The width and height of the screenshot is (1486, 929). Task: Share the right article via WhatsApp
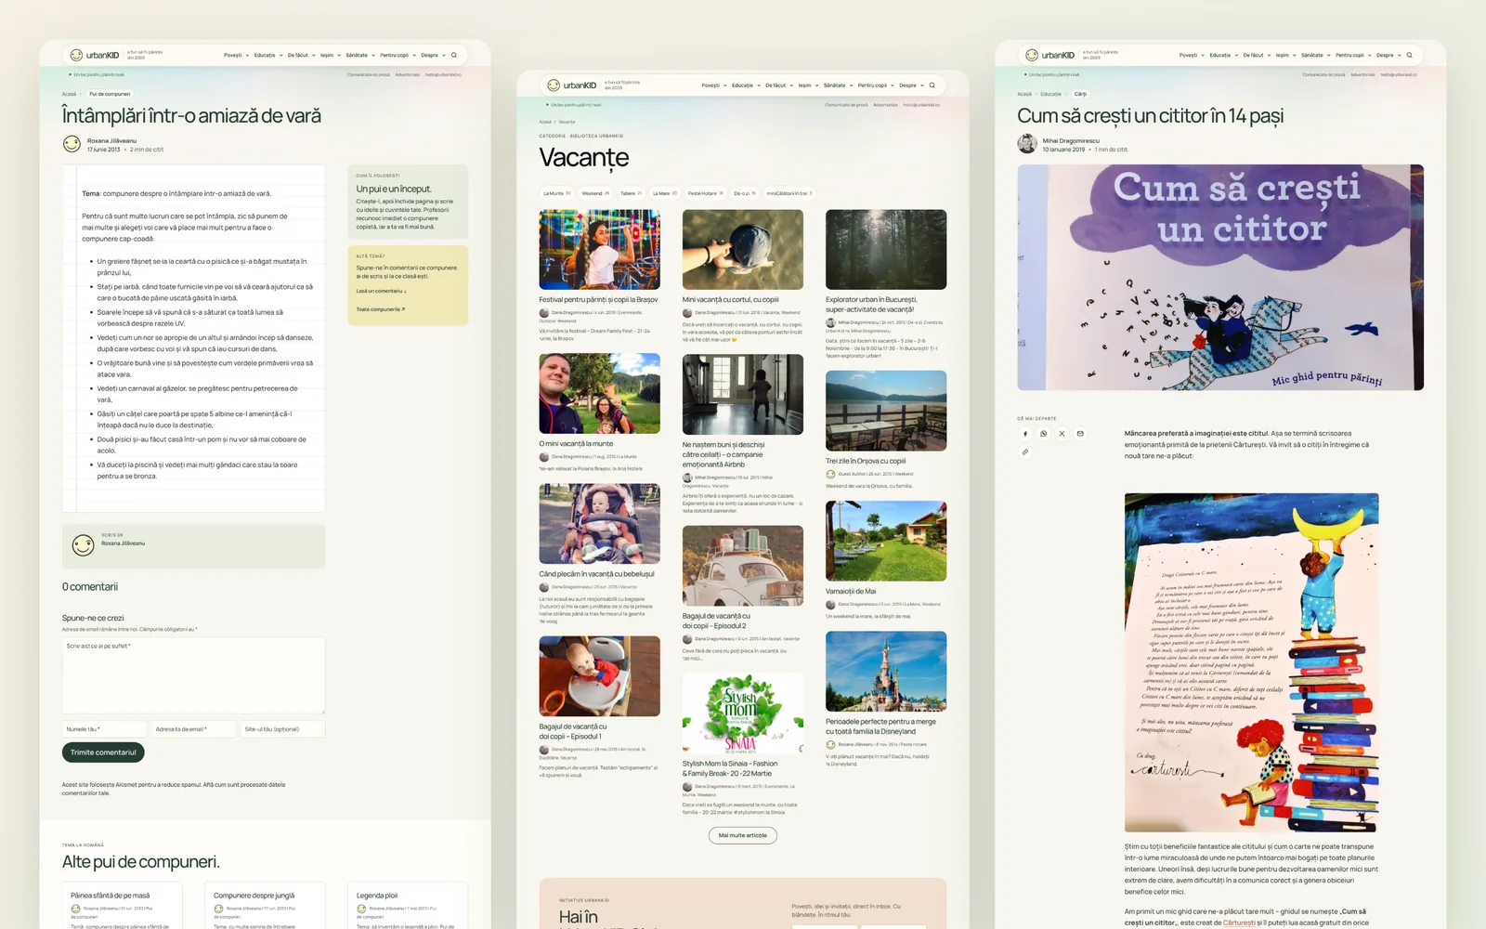click(x=1044, y=434)
